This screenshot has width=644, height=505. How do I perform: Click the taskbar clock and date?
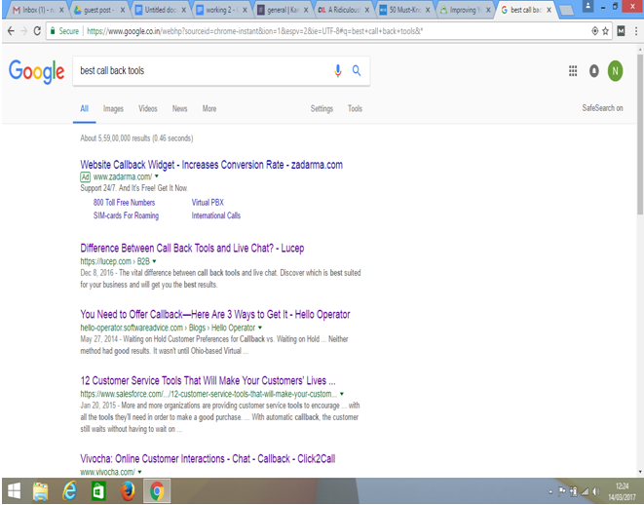622,491
